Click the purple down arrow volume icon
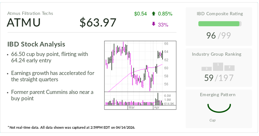The height and width of the screenshot is (136, 259). tap(154, 24)
